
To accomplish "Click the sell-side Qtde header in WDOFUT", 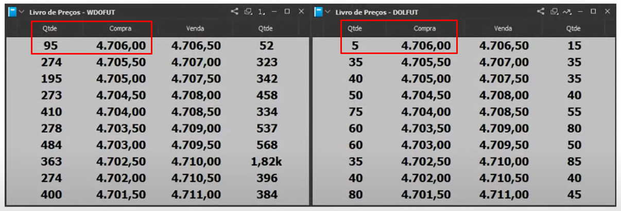I will click(x=266, y=28).
